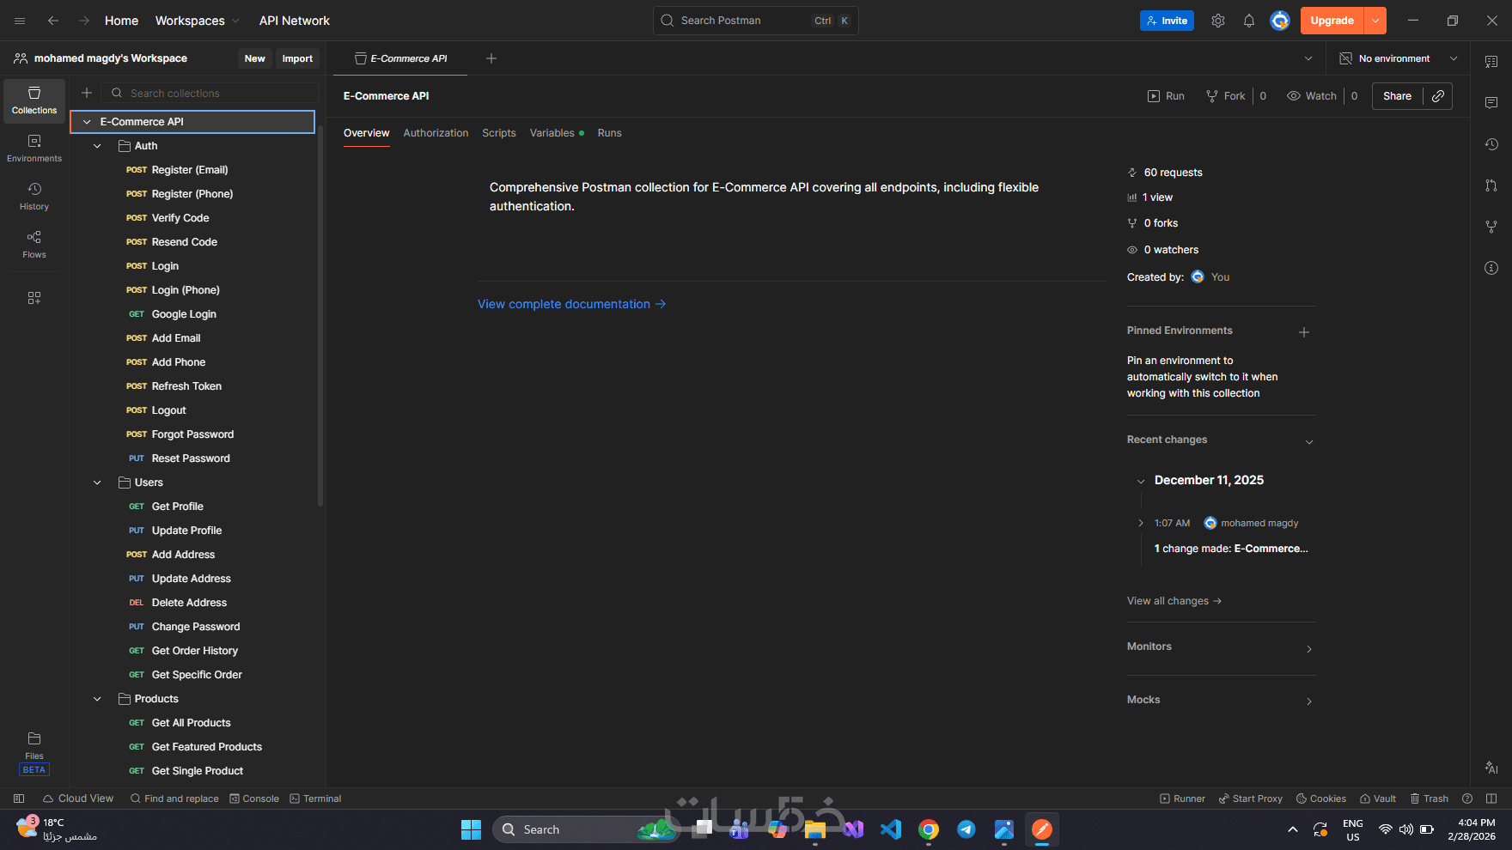
Task: Collapse the Auth folder
Action: pyautogui.click(x=97, y=146)
